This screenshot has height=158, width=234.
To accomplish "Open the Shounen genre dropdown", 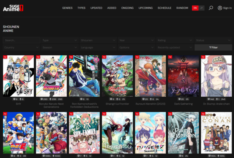I will [98, 40].
